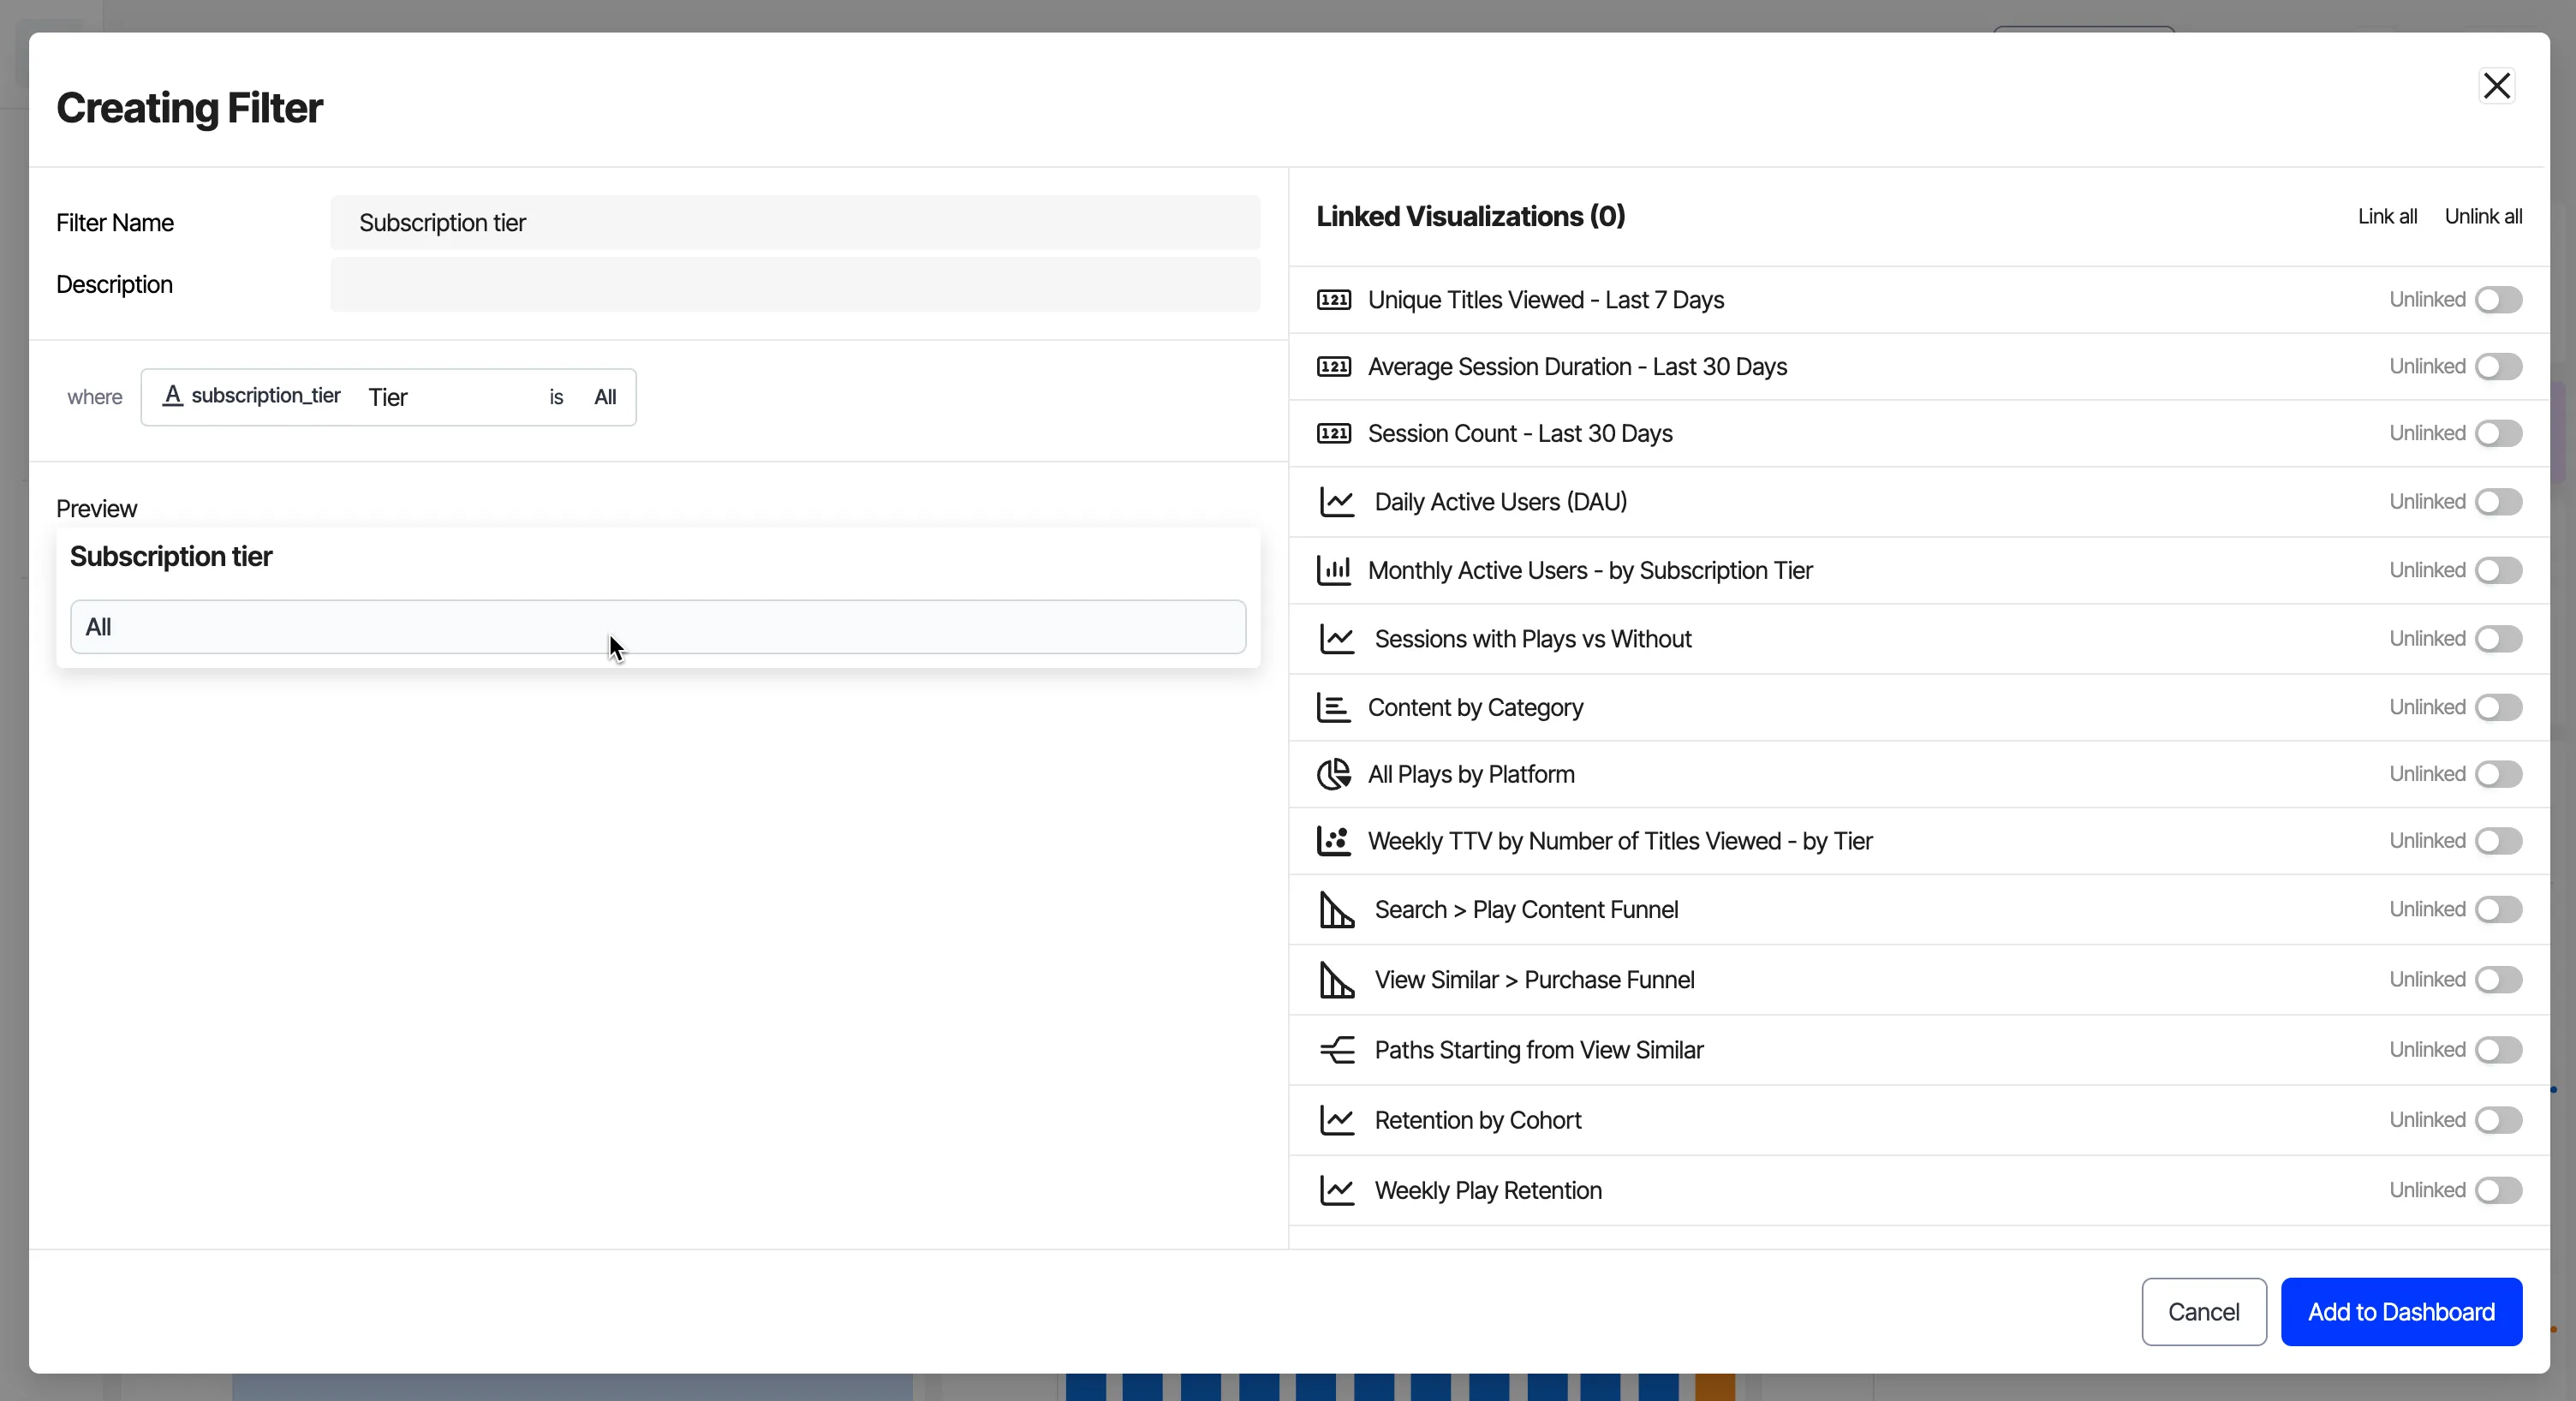Turn on link for Weekly Play Retention
This screenshot has width=2576, height=1401.
pyautogui.click(x=2498, y=1190)
